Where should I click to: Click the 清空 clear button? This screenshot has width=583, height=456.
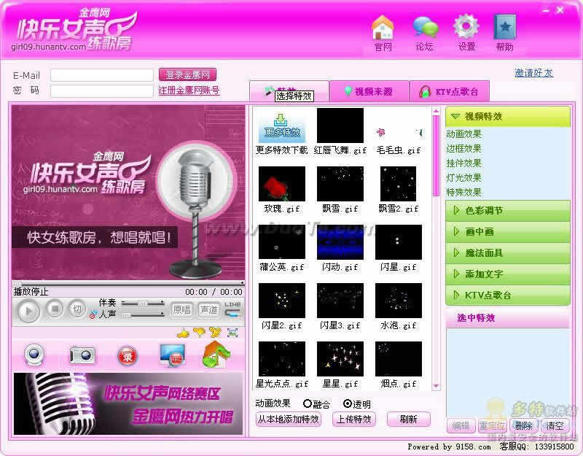(555, 425)
